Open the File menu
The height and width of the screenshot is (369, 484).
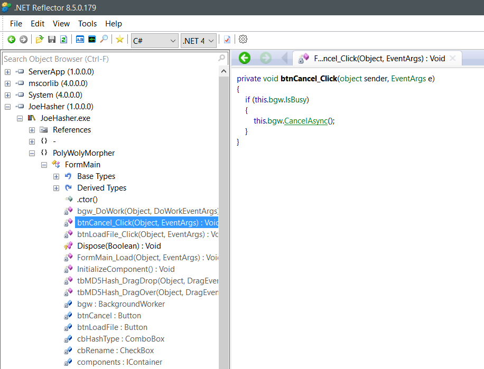pos(16,24)
